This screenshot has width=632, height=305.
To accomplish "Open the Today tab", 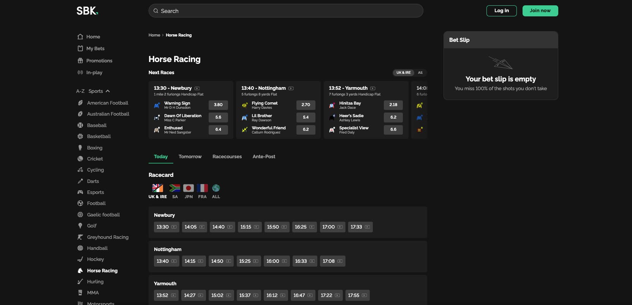I will point(161,157).
